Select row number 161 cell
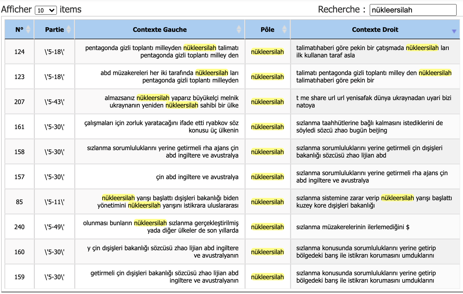Viewport: 463px width, 294px height. pyautogui.click(x=19, y=127)
